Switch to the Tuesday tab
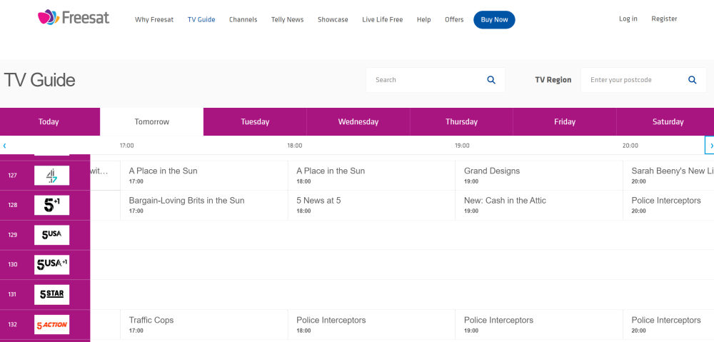The image size is (714, 342). [x=255, y=121]
